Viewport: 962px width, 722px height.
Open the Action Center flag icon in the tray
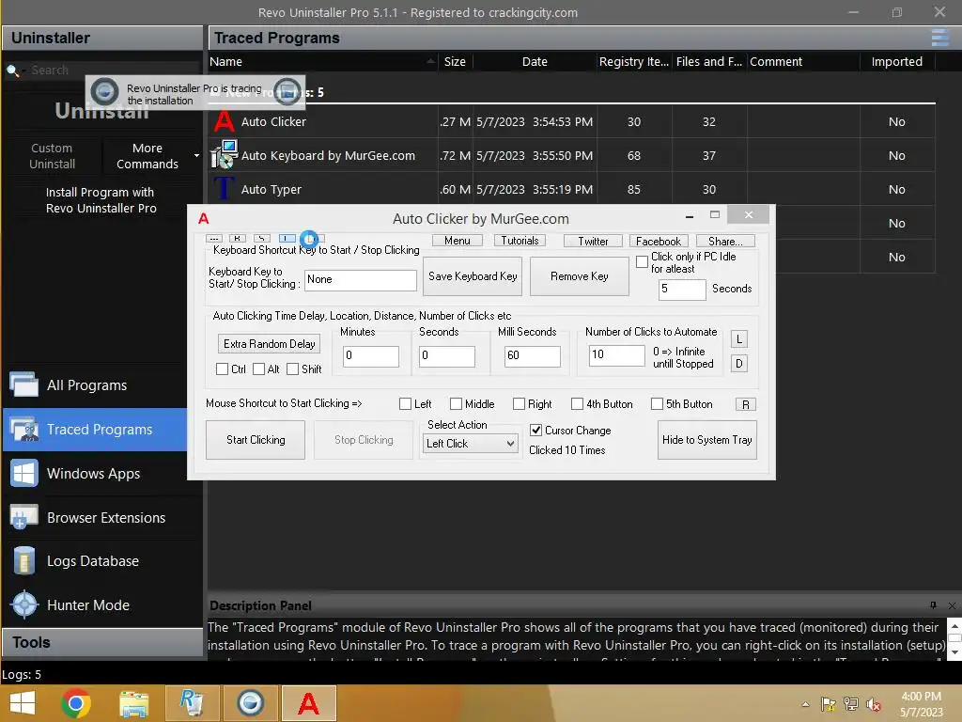829,704
